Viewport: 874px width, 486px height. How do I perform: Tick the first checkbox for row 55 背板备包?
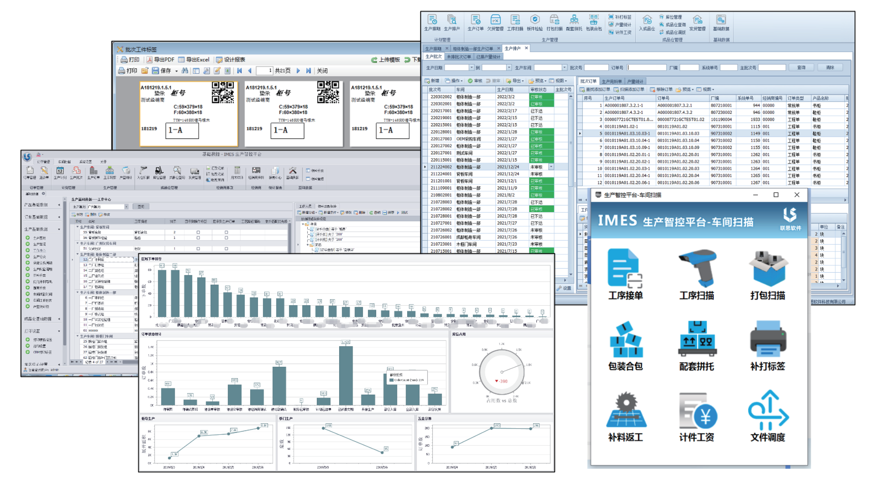(x=198, y=232)
